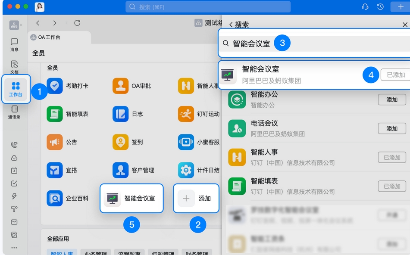Select the 智能人事 search result icon
Screen dimensions: 410x255
[237, 157]
